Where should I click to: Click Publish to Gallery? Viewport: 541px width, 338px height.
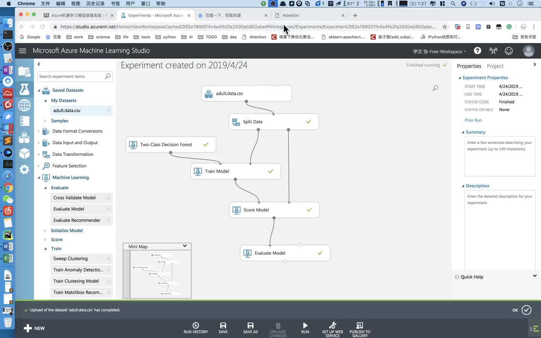pyautogui.click(x=360, y=329)
